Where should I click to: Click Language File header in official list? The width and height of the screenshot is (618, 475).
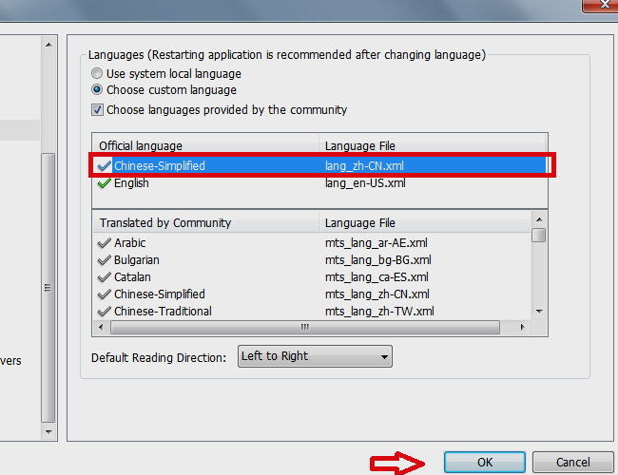coord(433,146)
